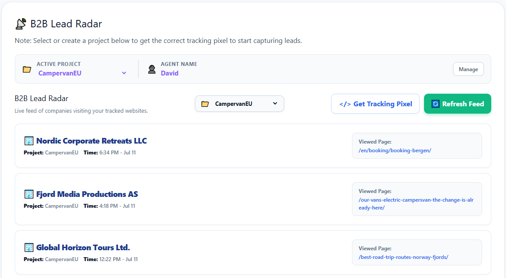Screen dimensions: 506x278
Task: Click the Viewed Page label in Nordic Corporate card
Action: [x=375, y=141]
